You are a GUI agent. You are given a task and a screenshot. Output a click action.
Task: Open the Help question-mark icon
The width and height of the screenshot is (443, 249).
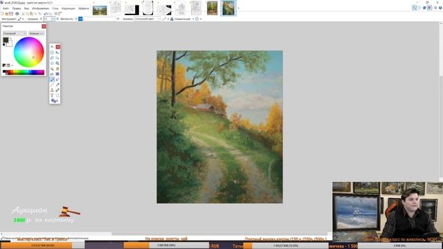pos(440,8)
